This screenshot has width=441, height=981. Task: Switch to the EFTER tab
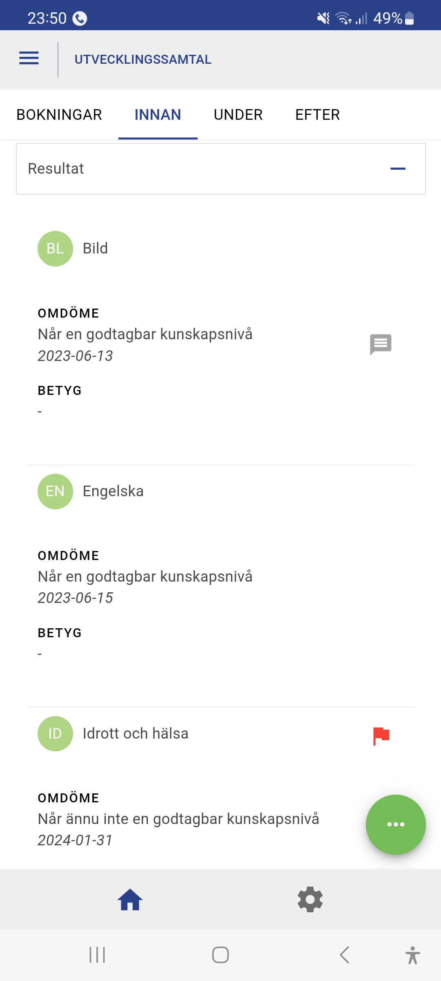pos(317,115)
